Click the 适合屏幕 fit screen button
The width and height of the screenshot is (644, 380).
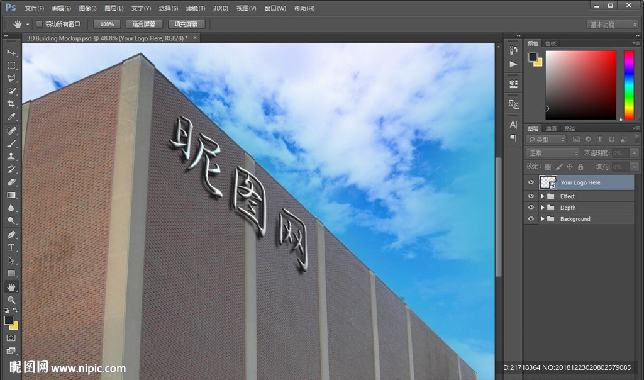pos(144,25)
